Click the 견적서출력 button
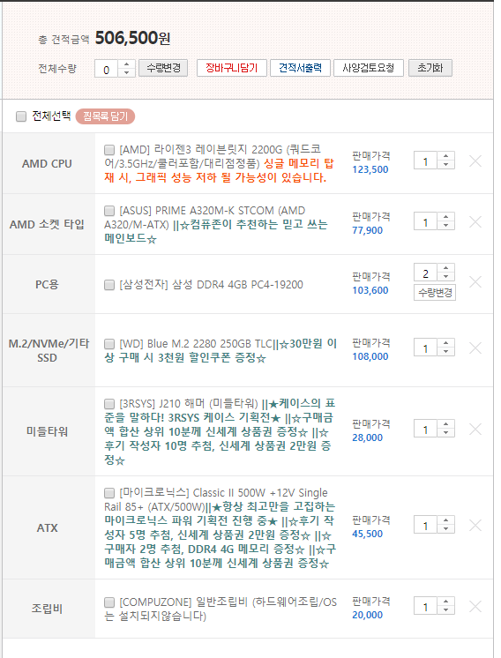Screen dimensions: 501x658 coord(301,68)
